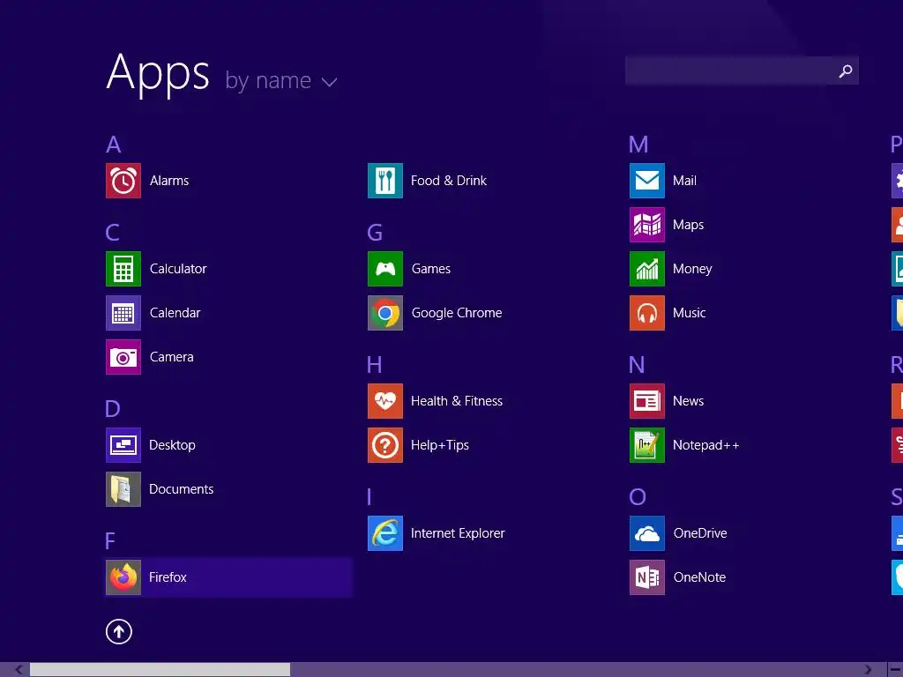
Task: Open the Alarms app icon
Action: [x=123, y=181]
